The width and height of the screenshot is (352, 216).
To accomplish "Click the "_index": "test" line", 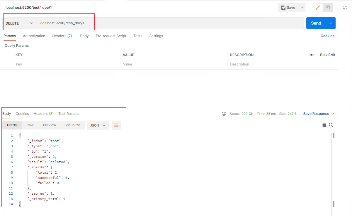I will (45, 141).
